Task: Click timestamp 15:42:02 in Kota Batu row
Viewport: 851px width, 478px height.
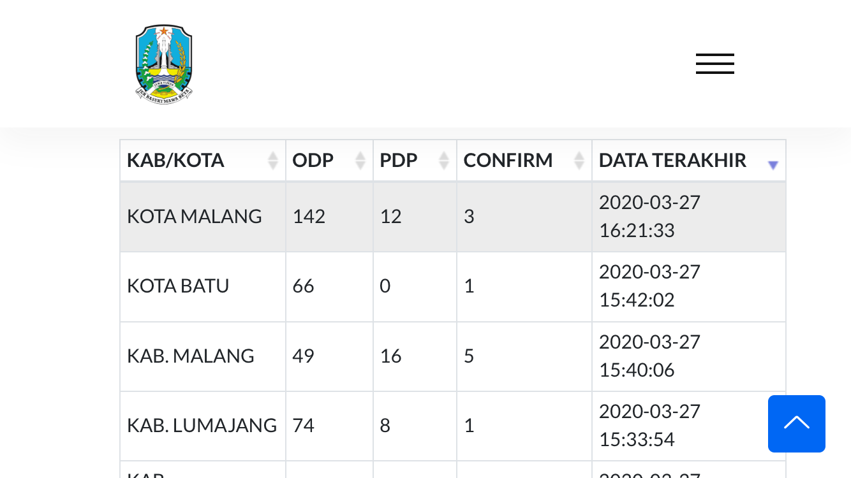Action: (x=637, y=300)
